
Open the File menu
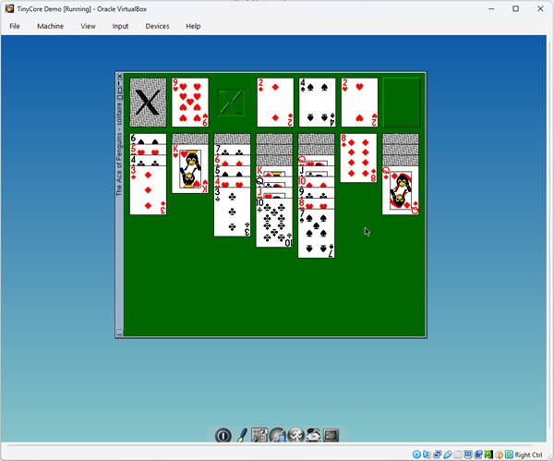[15, 26]
